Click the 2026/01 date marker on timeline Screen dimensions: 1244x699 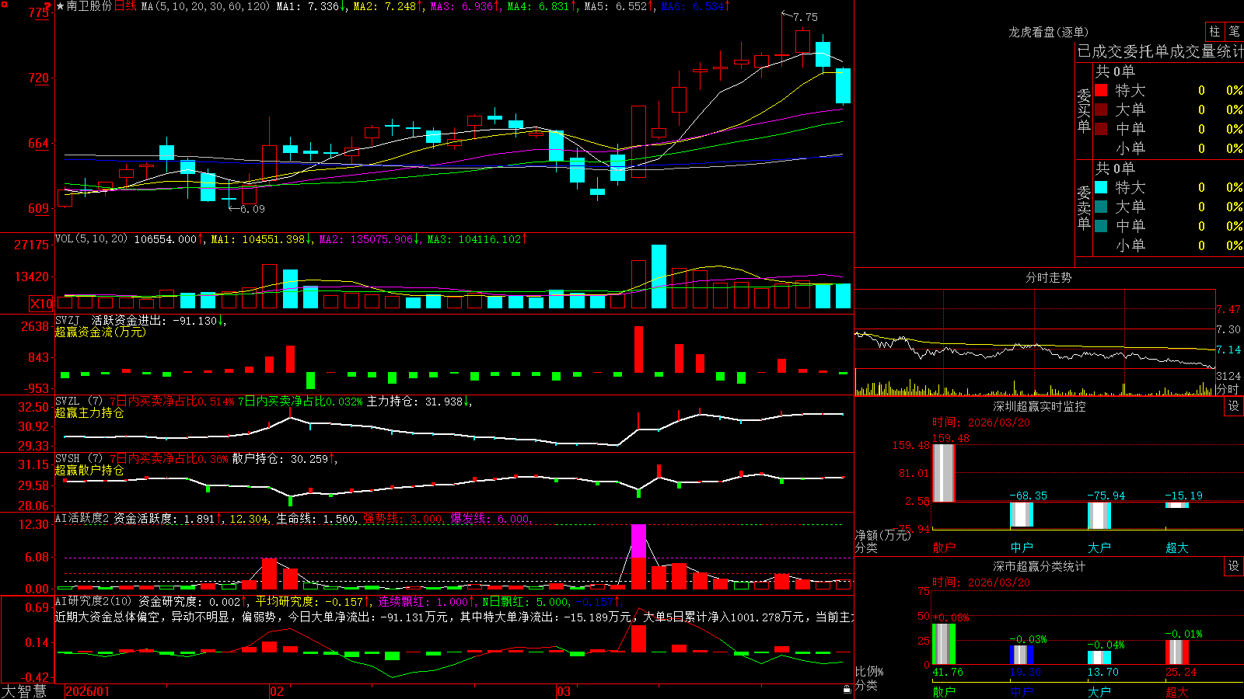pos(88,691)
